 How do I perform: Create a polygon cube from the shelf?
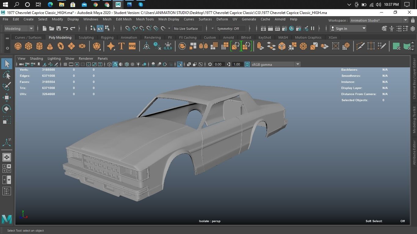tap(29, 46)
